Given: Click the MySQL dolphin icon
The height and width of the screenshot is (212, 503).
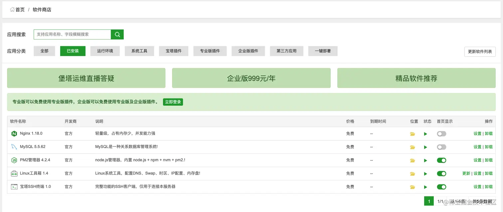Looking at the screenshot, I should pyautogui.click(x=14, y=147).
